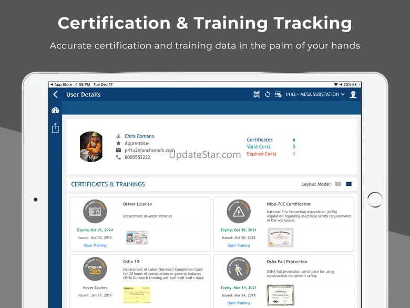This screenshot has height=308, width=410.
Task: Open Training link under Nfpa-70E Certification
Action: [x=238, y=245]
